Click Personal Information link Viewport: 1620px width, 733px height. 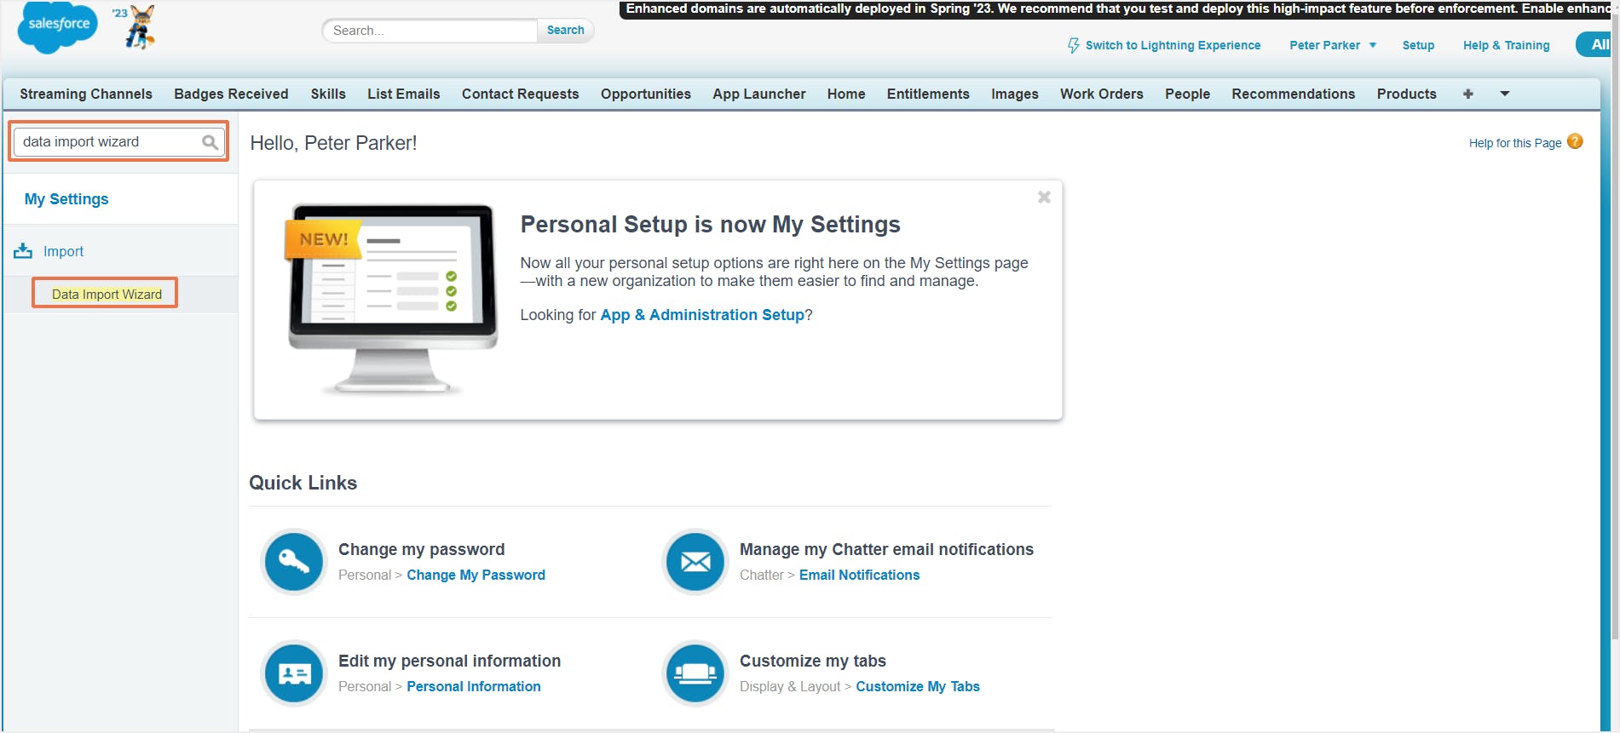(x=474, y=686)
